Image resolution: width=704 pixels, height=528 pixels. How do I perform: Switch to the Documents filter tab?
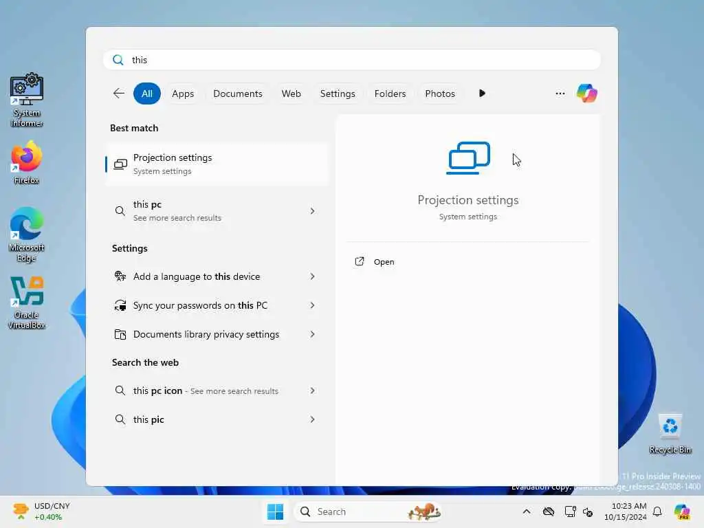(x=237, y=93)
